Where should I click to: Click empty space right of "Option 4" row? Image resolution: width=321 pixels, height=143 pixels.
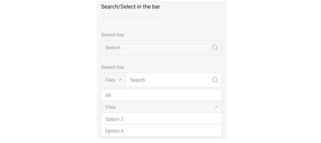coord(178,131)
